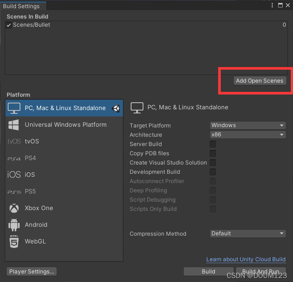Click the Build button
This screenshot has width=293, height=282.
[209, 271]
